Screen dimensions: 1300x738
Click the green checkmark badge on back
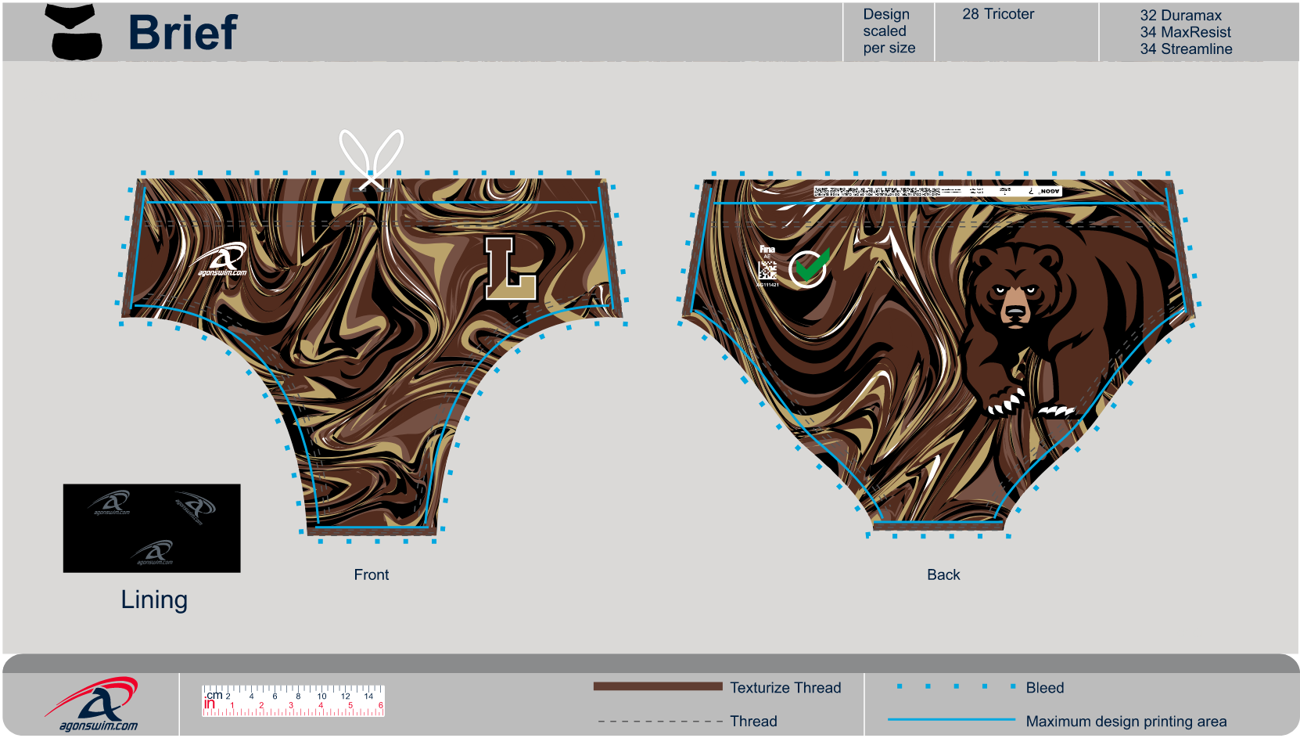809,268
